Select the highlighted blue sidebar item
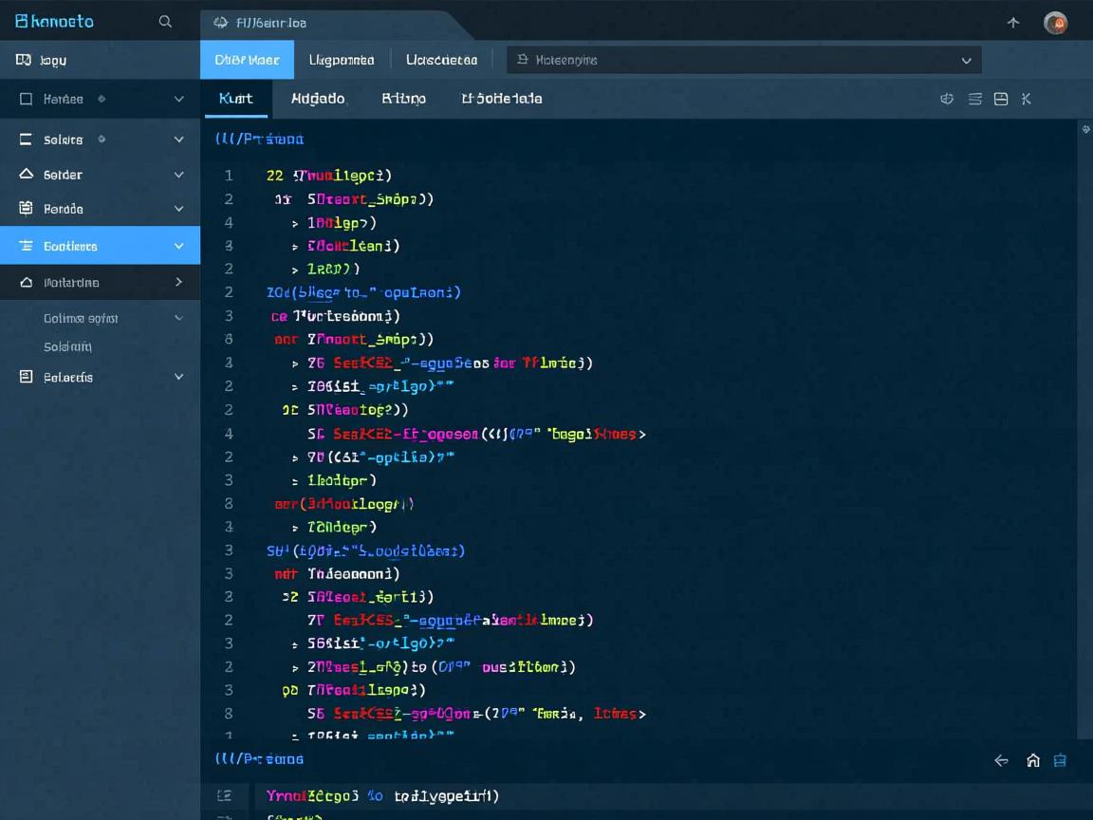 tap(100, 246)
